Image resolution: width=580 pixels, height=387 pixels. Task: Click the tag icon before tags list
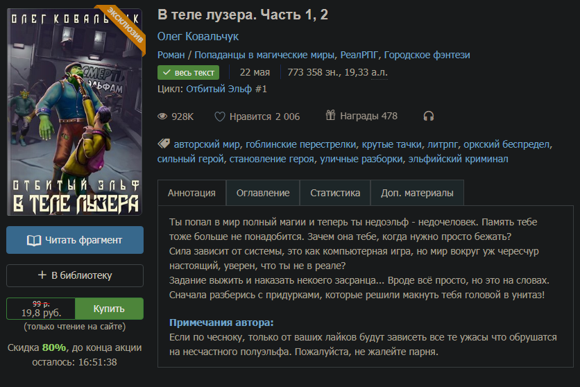(x=164, y=144)
